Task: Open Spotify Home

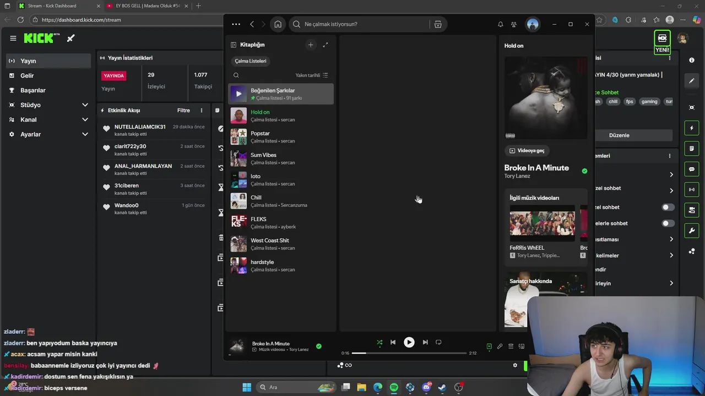Action: pyautogui.click(x=278, y=24)
